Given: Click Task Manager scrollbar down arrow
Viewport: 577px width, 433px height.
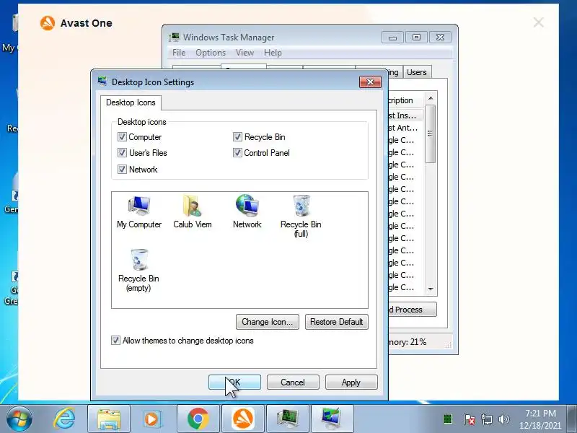Looking at the screenshot, I should pyautogui.click(x=430, y=289).
